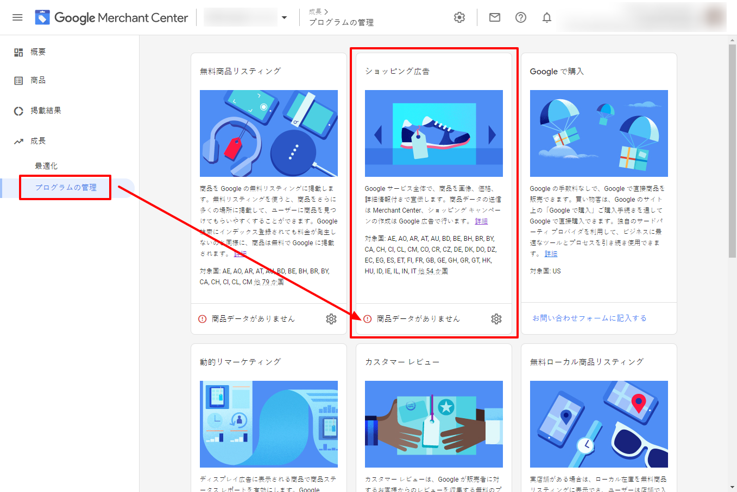Click the 動的リマーケティング illustration

click(x=269, y=424)
